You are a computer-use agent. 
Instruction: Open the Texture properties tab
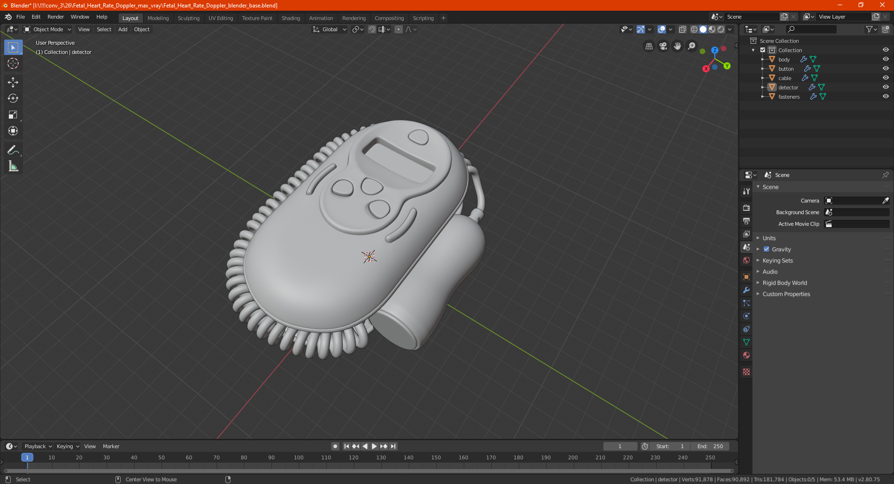coord(746,372)
